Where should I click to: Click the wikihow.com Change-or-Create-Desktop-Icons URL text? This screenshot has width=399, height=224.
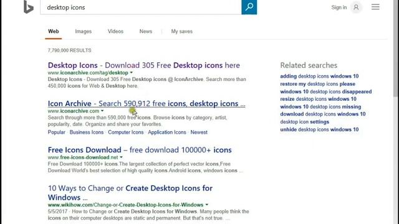click(x=126, y=205)
